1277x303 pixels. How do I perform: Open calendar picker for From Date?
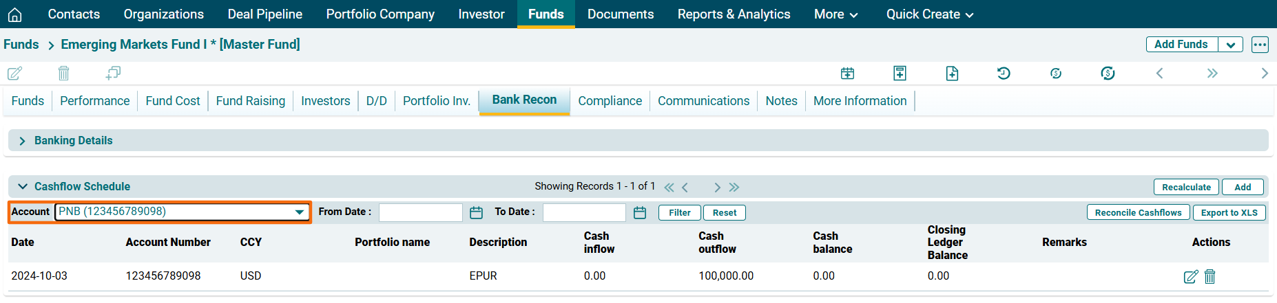pos(476,213)
